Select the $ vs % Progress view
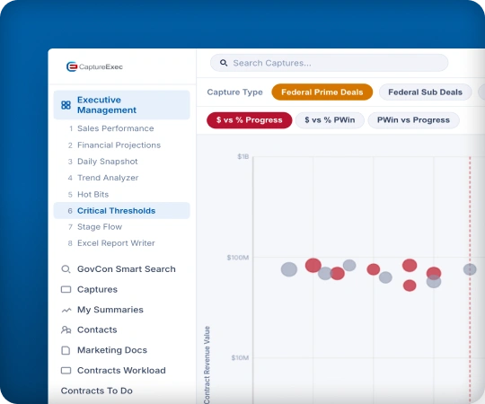This screenshot has width=485, height=404. click(250, 120)
